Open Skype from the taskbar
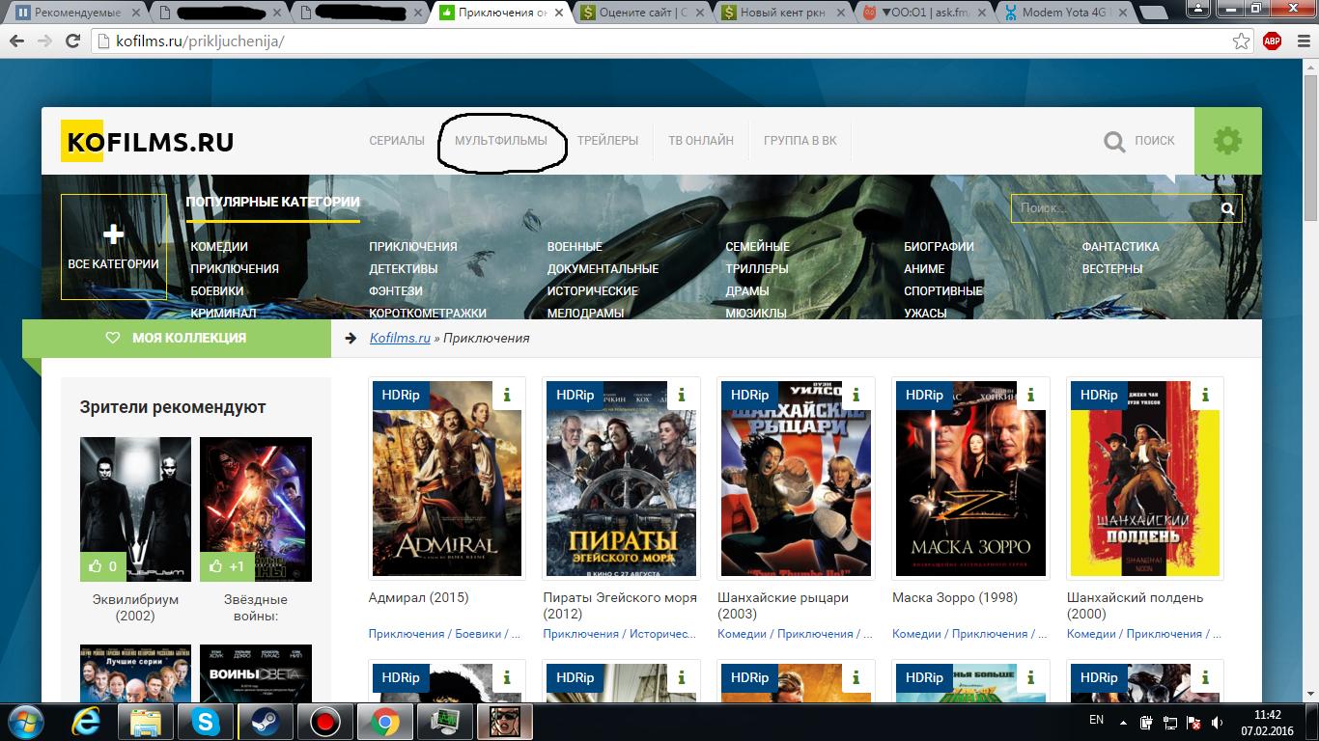 click(x=205, y=722)
